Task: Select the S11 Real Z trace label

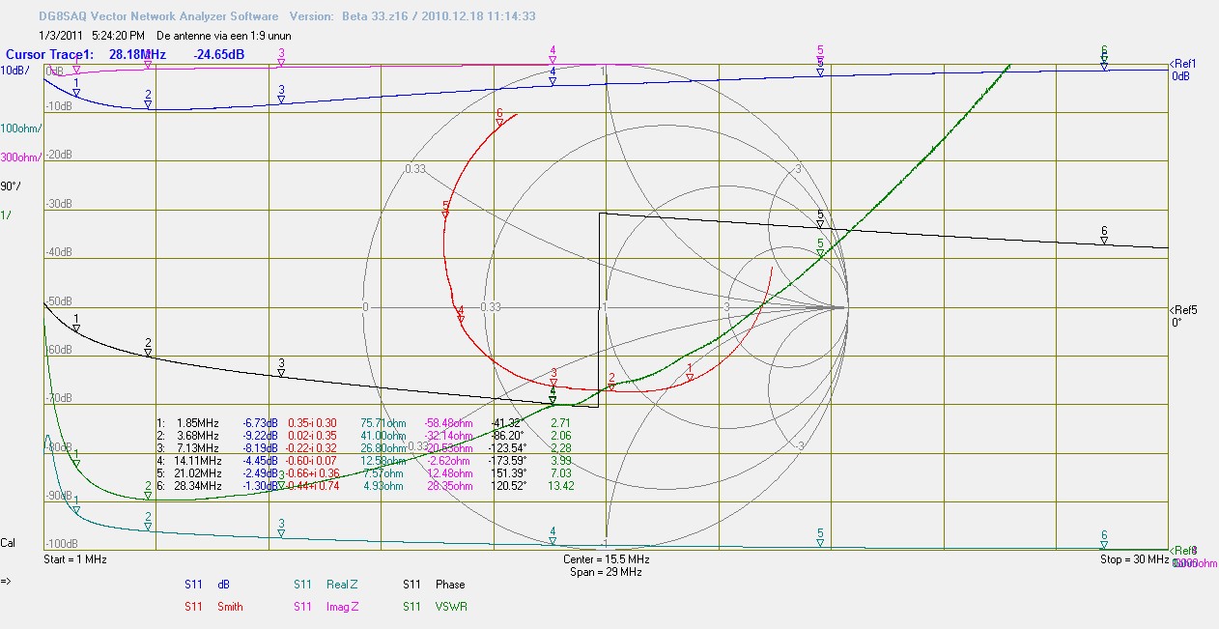Action: point(327,585)
